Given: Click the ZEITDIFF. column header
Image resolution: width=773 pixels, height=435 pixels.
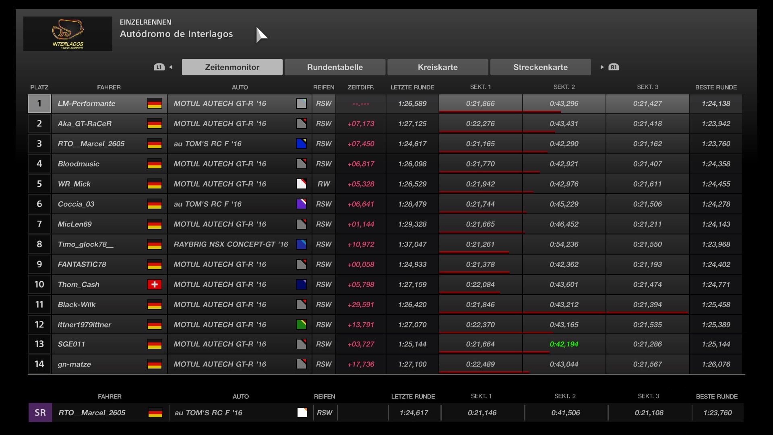Looking at the screenshot, I should pos(360,87).
